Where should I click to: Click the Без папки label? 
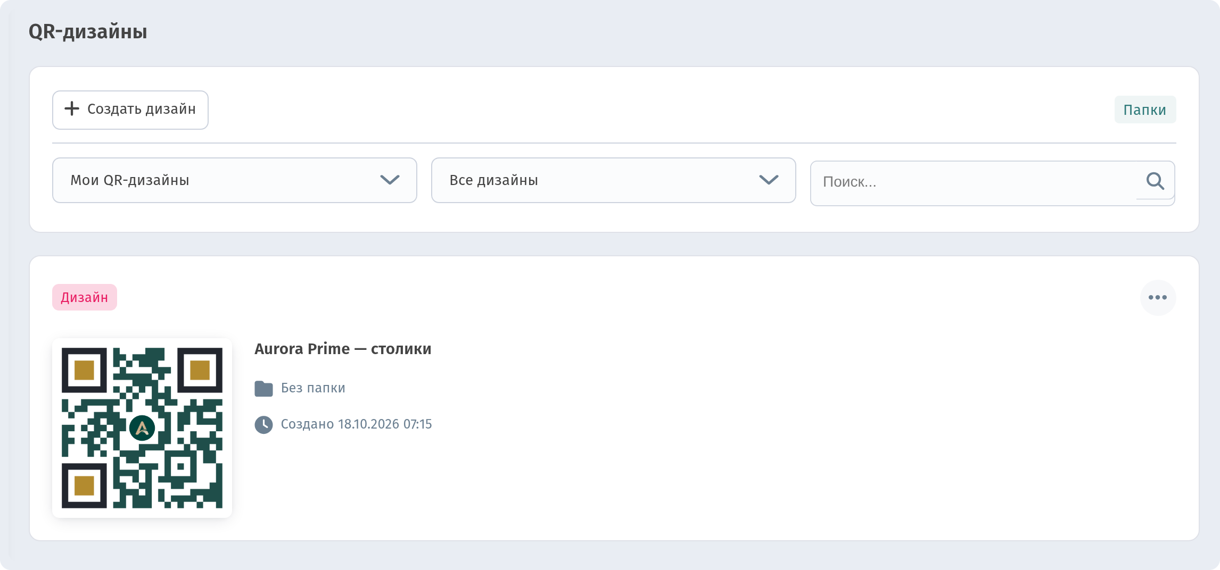point(313,388)
